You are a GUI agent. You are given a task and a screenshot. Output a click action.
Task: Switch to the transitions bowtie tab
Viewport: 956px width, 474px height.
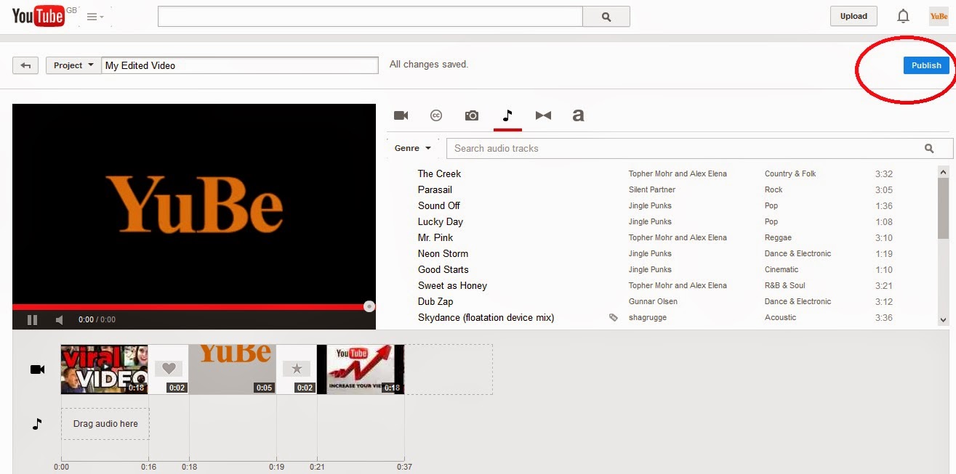click(x=543, y=115)
